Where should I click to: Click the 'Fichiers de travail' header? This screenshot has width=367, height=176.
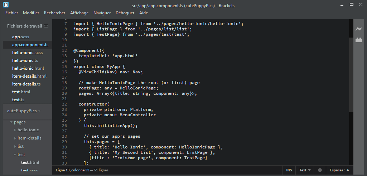[x=25, y=26]
